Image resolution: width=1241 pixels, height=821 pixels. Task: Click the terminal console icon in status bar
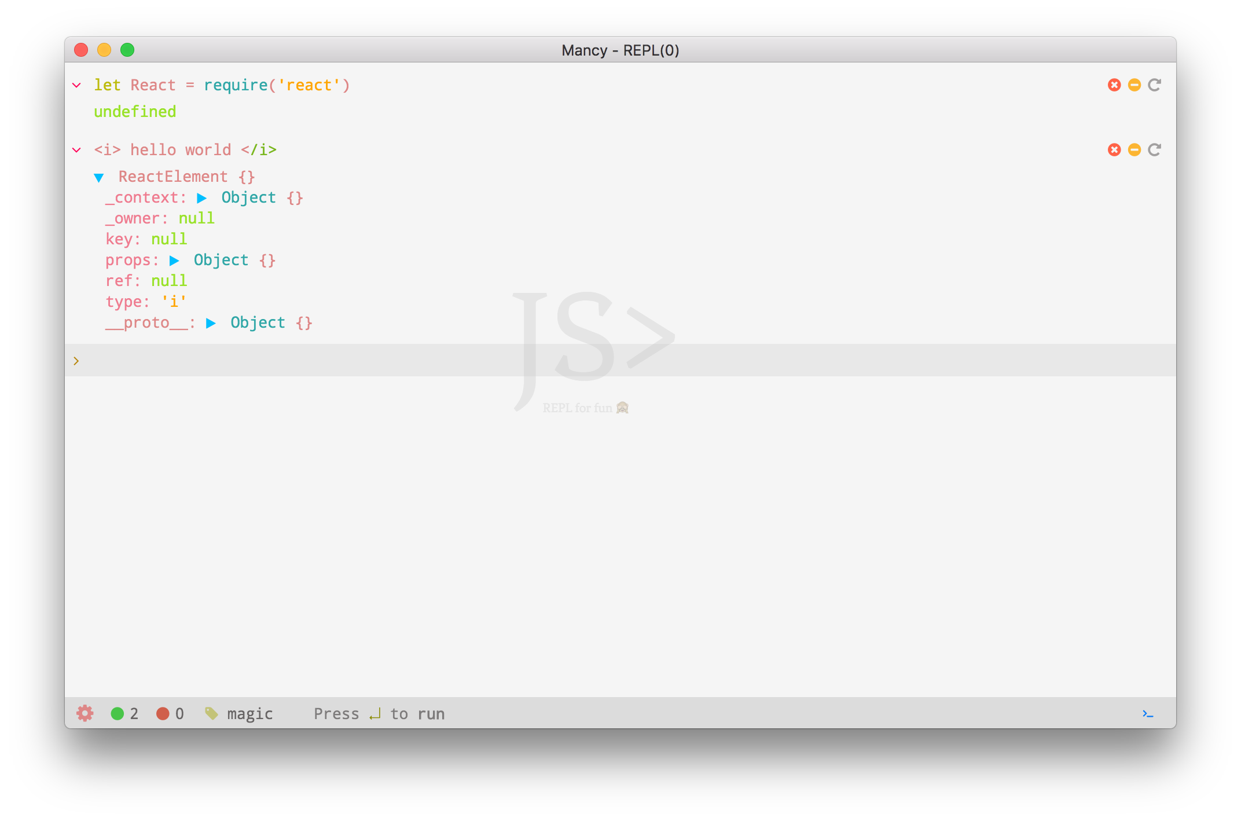coord(1148,713)
